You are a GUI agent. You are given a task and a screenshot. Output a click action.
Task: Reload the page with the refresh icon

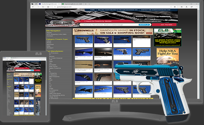coord(43,7)
